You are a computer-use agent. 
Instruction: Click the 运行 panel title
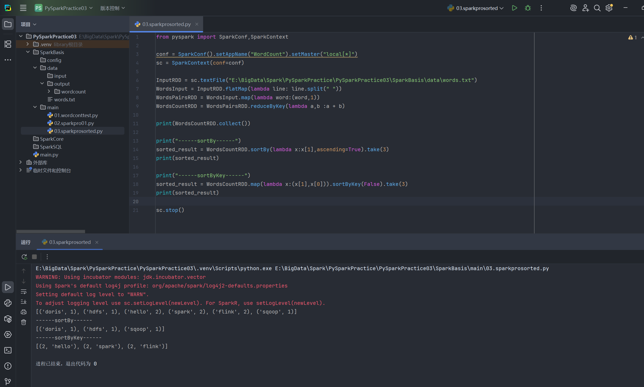pyautogui.click(x=26, y=242)
